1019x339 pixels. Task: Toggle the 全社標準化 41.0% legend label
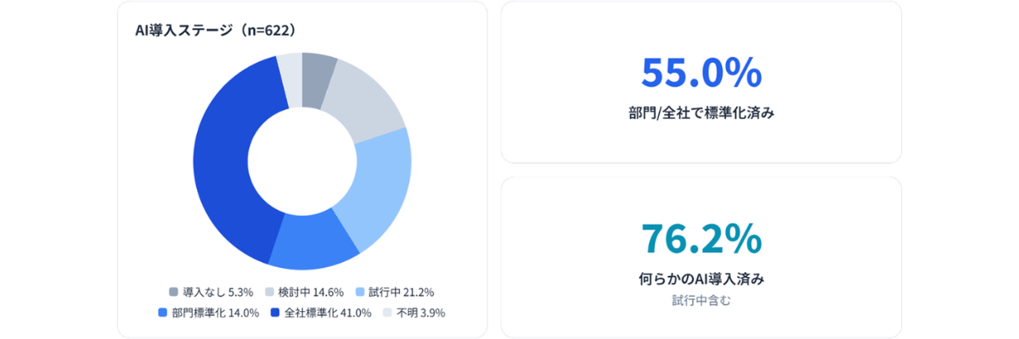[x=327, y=313]
